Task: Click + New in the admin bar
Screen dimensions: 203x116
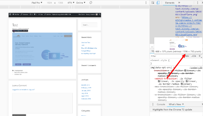Action: coord(41,14)
